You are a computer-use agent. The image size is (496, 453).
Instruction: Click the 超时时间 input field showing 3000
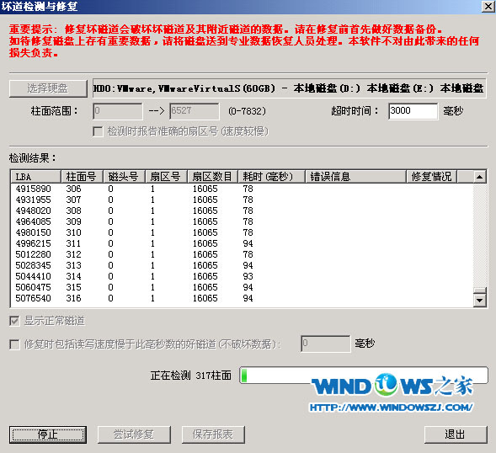point(413,111)
